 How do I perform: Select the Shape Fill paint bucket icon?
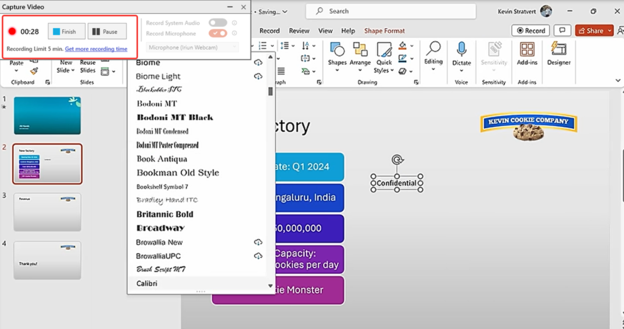[403, 45]
